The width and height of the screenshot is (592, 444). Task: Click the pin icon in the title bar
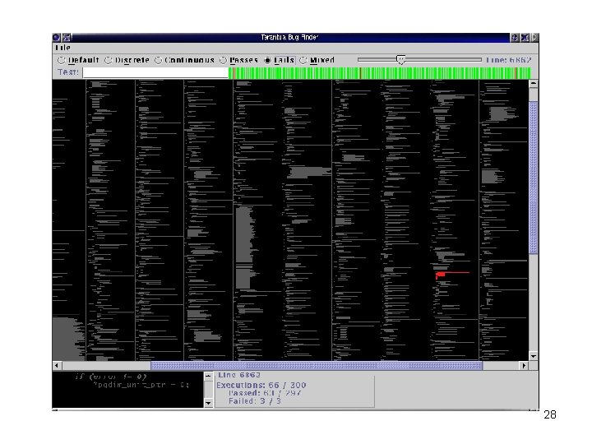66,37
